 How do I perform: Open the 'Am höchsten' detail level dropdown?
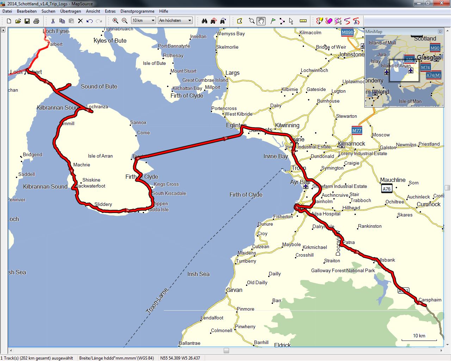pos(175,21)
